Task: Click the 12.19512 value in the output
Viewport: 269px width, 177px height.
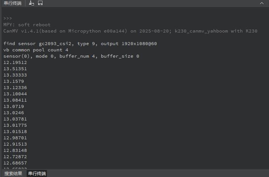Action: click(x=15, y=62)
